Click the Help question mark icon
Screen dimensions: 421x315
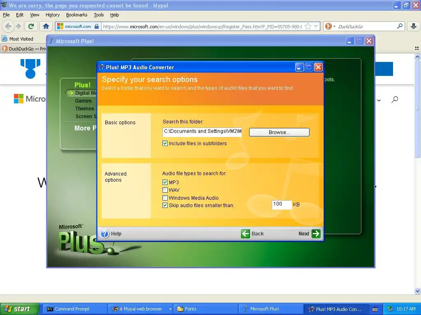coord(105,233)
